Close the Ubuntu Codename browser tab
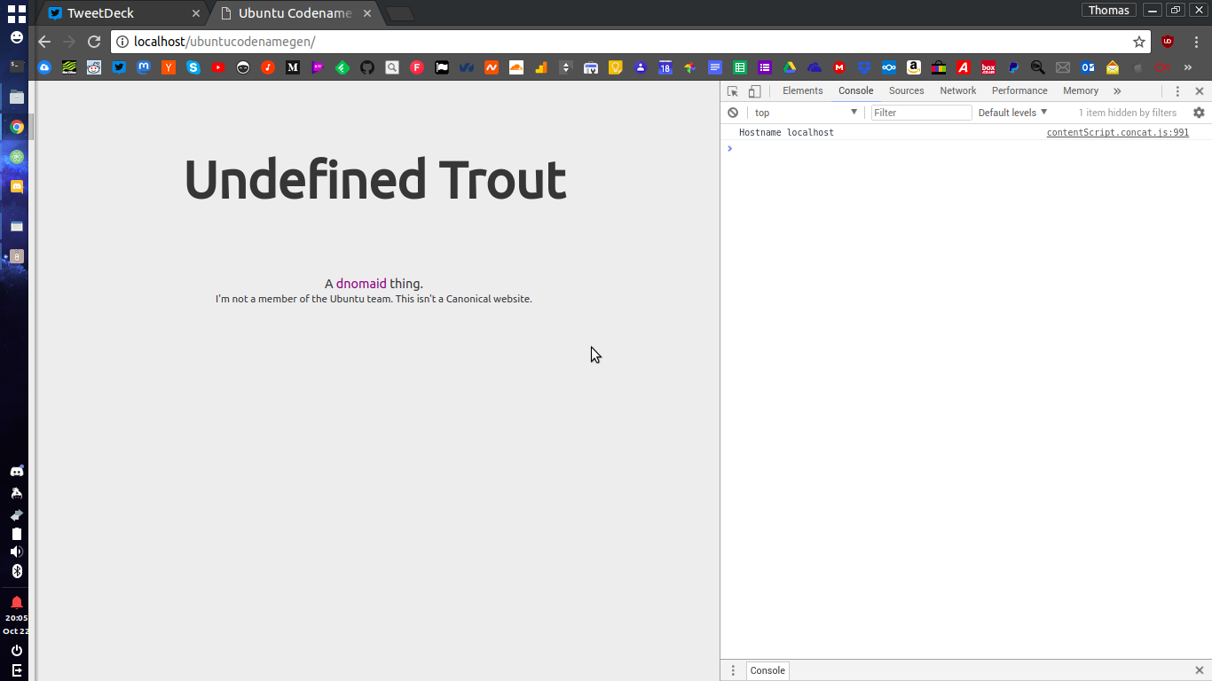 (x=367, y=13)
